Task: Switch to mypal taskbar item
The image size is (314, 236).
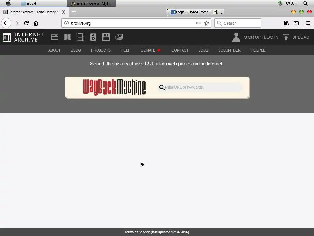Action: click(x=29, y=3)
